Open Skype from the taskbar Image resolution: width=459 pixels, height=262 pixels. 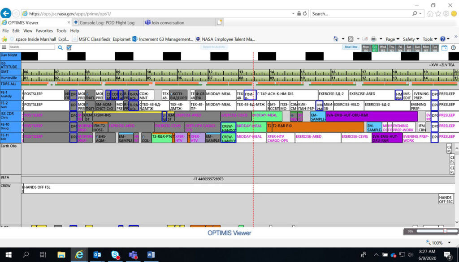pos(116,254)
